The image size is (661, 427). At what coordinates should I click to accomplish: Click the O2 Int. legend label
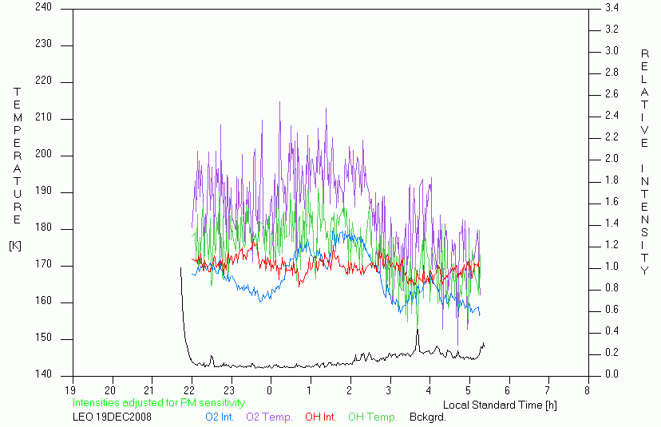[x=220, y=417]
